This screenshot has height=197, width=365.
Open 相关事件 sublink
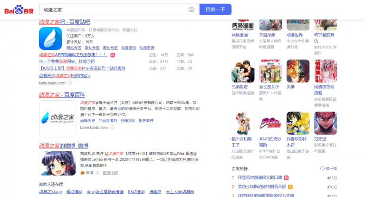click(x=146, y=120)
